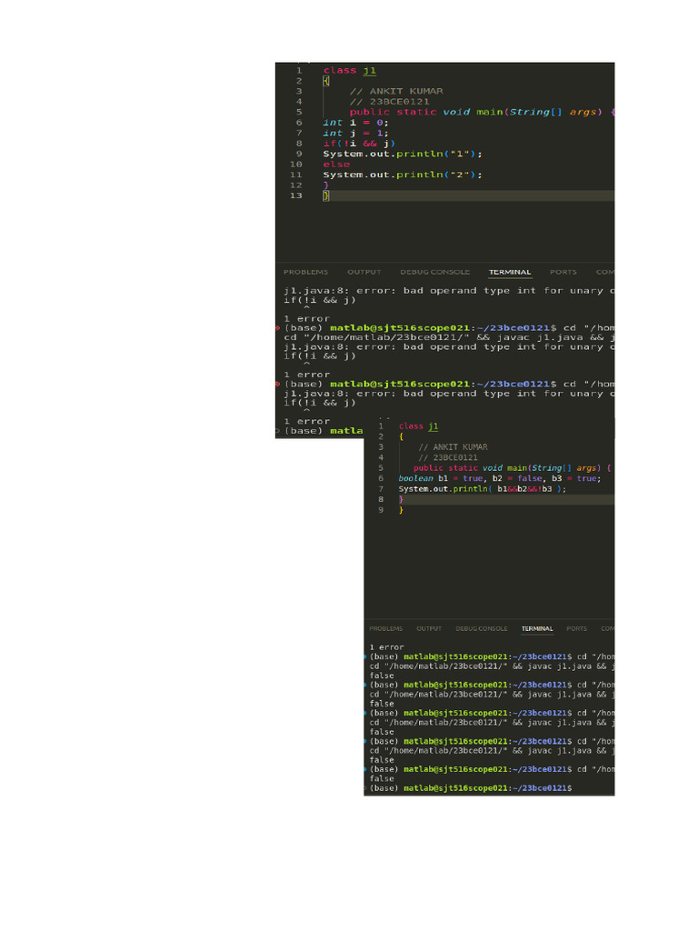This screenshot has height=931, width=698.
Task: Open PORTS tab above the 'false' terminal output
Action: (576, 628)
